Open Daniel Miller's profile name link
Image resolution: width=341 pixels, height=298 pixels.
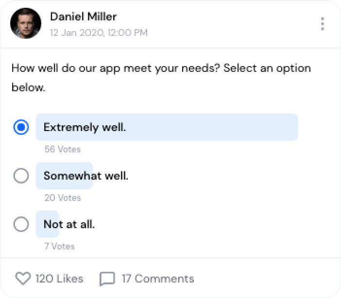click(83, 17)
